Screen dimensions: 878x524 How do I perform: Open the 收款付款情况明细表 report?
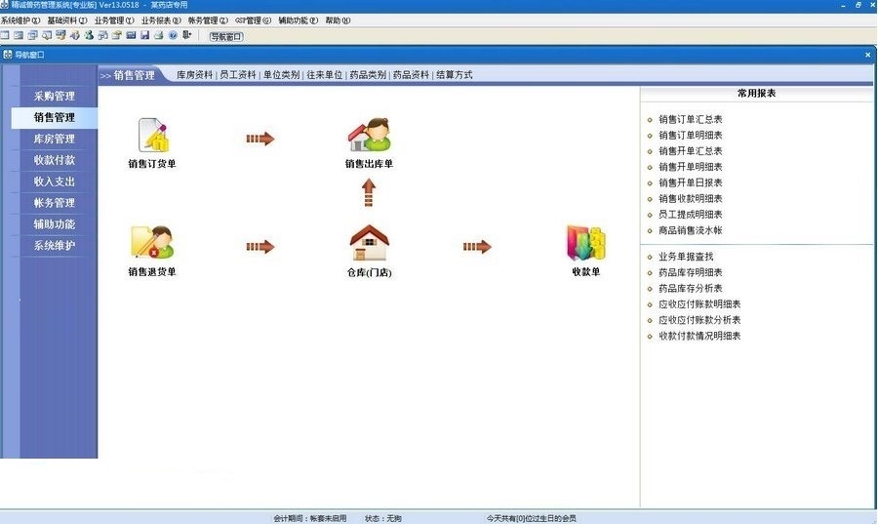699,336
